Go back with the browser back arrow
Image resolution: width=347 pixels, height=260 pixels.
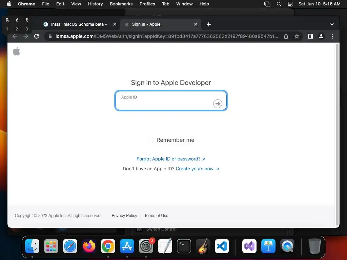(x=15, y=36)
